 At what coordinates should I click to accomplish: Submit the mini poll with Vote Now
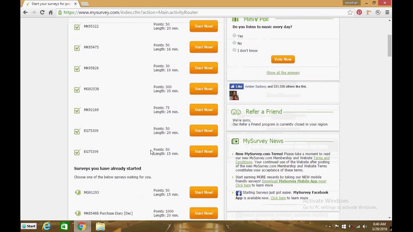[283, 59]
